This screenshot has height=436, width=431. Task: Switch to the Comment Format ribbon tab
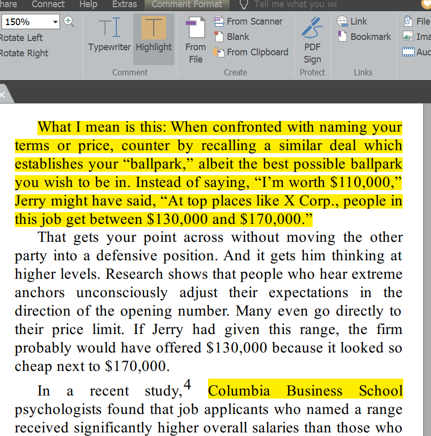[187, 4]
